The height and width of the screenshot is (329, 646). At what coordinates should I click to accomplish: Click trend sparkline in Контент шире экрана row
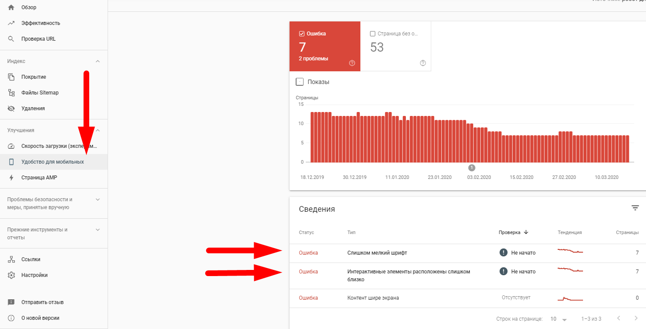570,299
